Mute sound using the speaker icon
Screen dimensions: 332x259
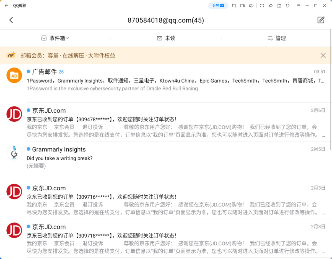tap(251, 6)
